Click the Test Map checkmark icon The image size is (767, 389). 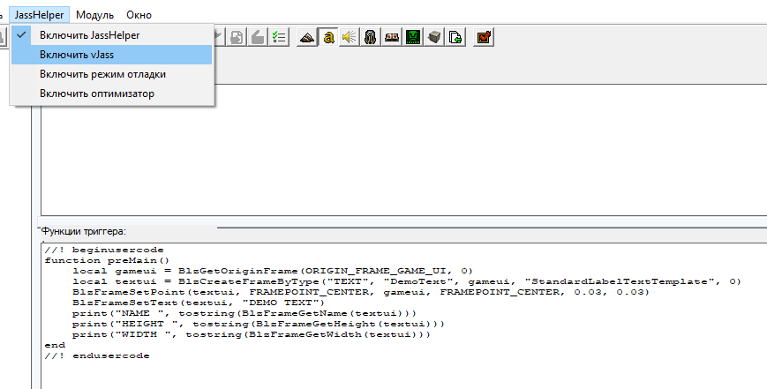(484, 37)
